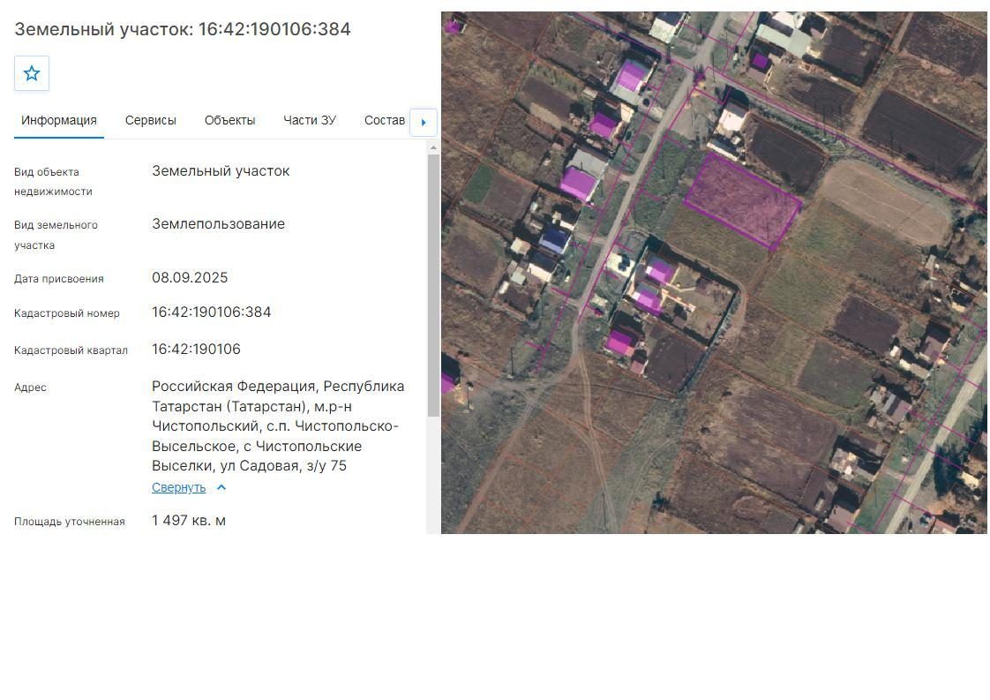Click the Кадастровый квартал label
990x700 pixels.
71,350
